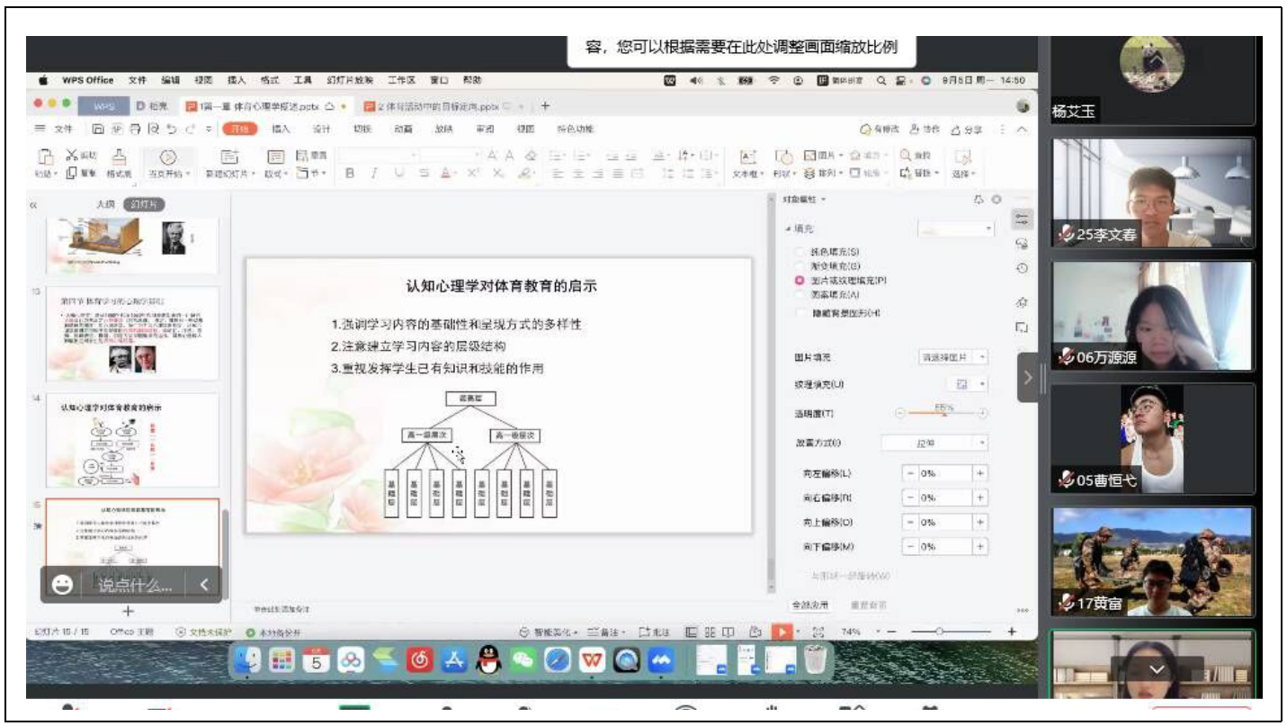
Task: Open the Insert (插入) ribbon tab
Action: 282,129
